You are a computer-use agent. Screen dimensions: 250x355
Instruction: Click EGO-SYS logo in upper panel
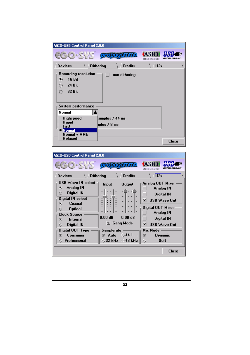(x=75, y=55)
